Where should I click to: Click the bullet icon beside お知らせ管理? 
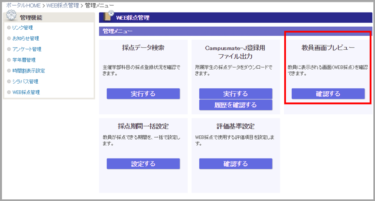(9, 39)
